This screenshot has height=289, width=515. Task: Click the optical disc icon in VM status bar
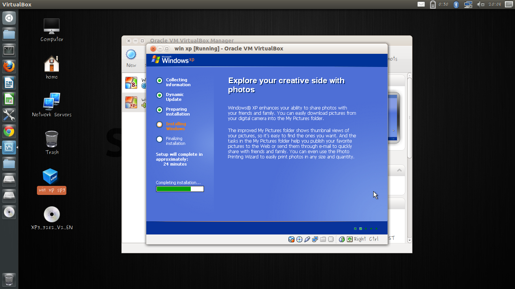click(299, 239)
